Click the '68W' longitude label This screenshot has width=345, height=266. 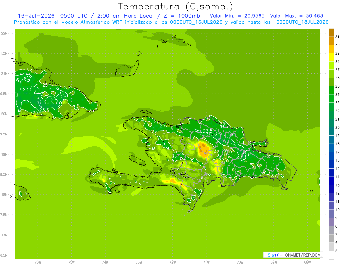pyautogui.click(x=307, y=262)
